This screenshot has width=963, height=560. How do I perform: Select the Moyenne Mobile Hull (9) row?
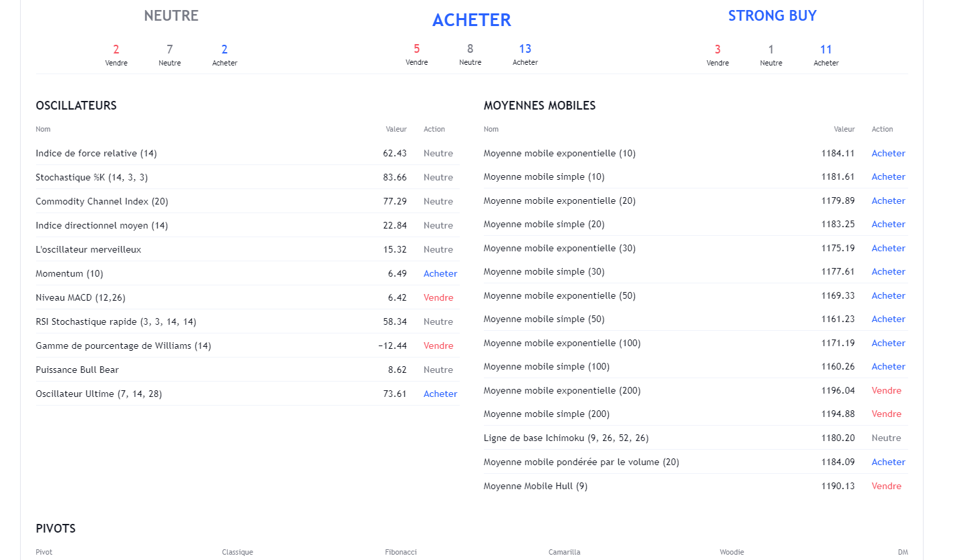pos(696,486)
